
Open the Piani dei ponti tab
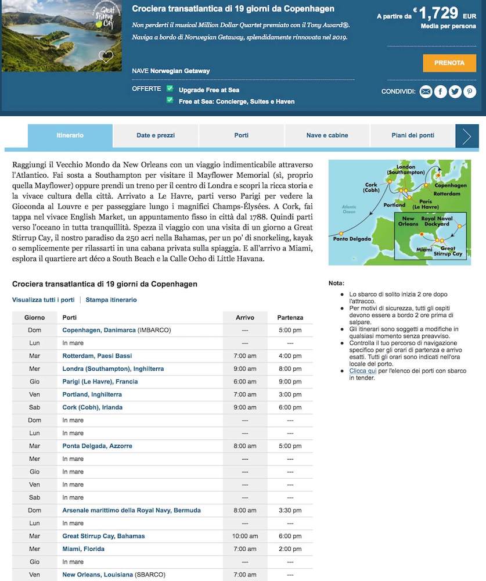[413, 135]
